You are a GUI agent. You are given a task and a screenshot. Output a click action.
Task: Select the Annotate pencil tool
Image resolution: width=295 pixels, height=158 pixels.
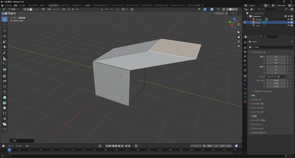pos(5,53)
